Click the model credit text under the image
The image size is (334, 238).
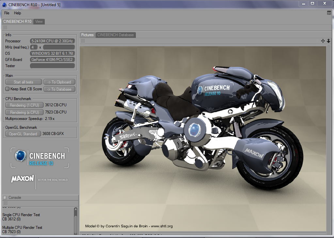(129, 226)
